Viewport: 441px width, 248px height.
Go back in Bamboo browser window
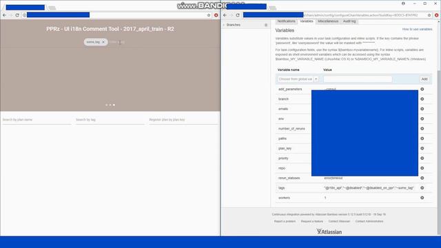pyautogui.click(x=225, y=15)
